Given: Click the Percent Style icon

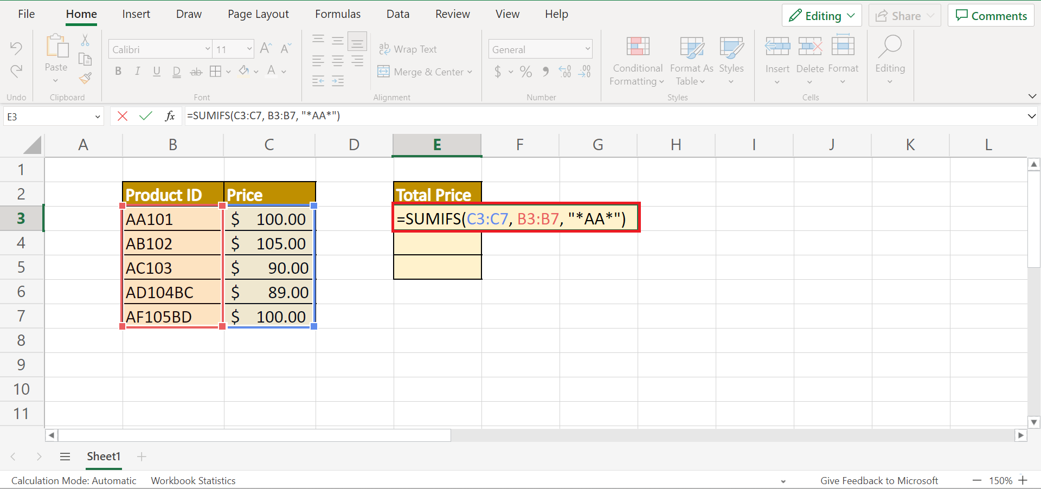Looking at the screenshot, I should coord(525,72).
